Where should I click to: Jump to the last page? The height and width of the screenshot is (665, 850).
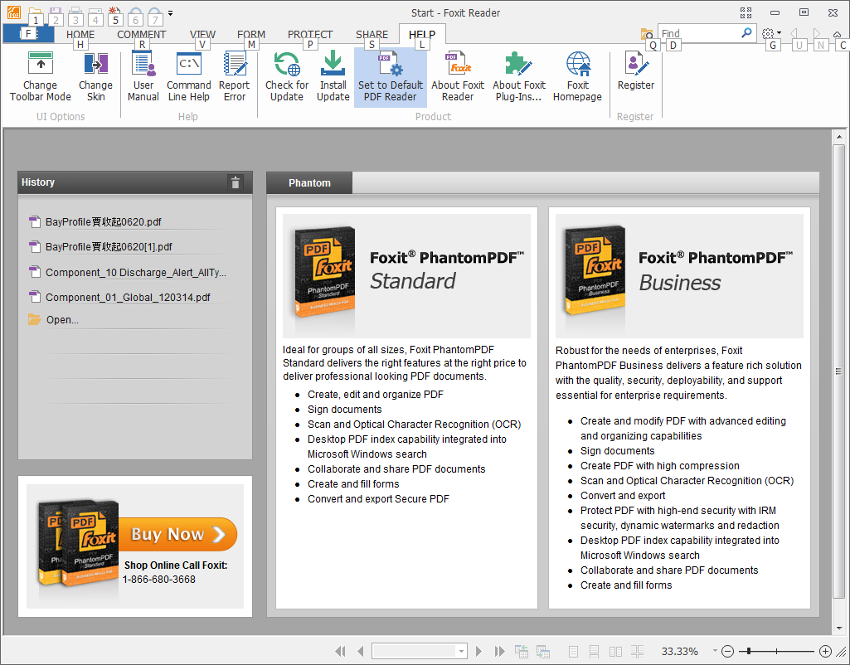coord(500,651)
